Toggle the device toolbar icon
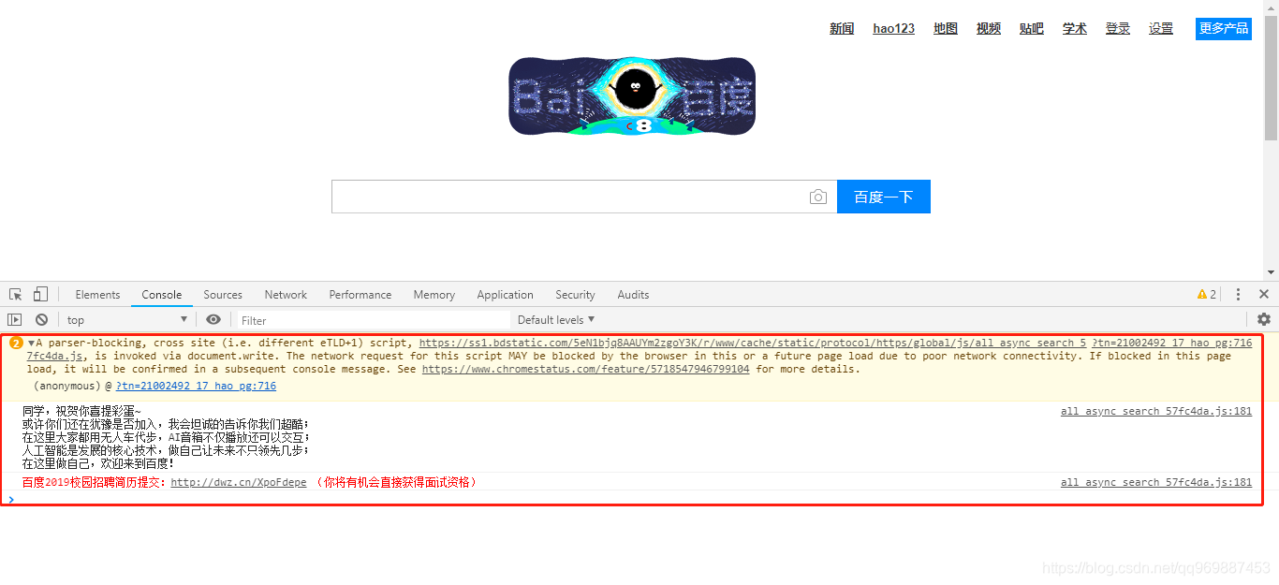The width and height of the screenshot is (1279, 585). tap(40, 294)
